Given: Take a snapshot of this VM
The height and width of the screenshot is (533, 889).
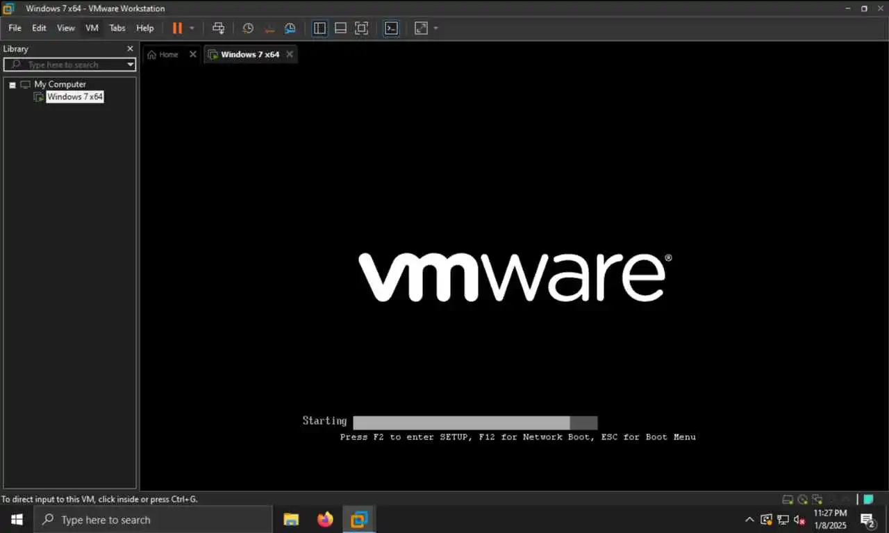Looking at the screenshot, I should (248, 28).
